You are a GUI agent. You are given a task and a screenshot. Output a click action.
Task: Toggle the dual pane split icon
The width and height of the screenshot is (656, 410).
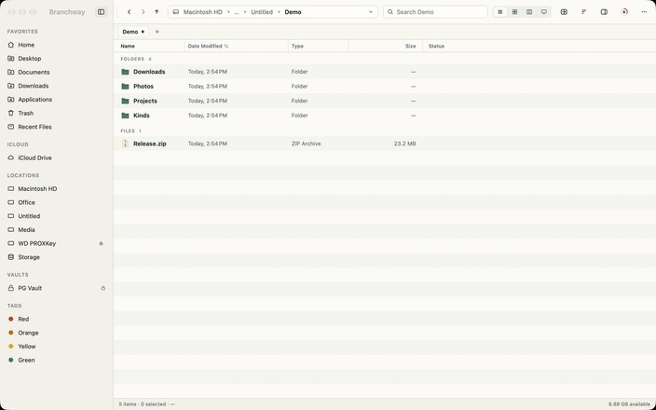click(564, 12)
